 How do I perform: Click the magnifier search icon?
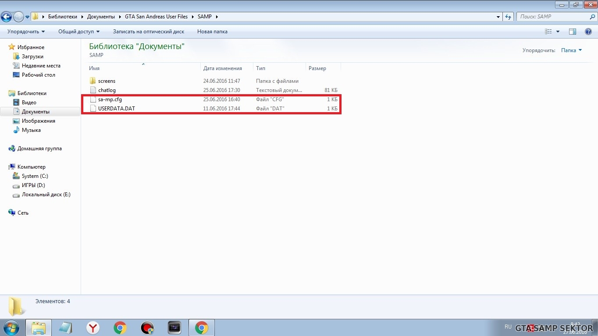[592, 17]
